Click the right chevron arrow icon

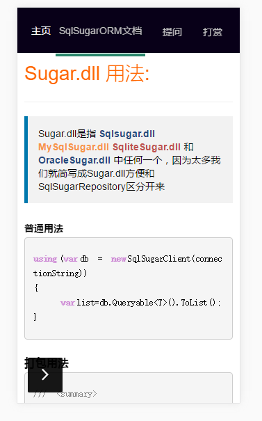pyautogui.click(x=45, y=374)
